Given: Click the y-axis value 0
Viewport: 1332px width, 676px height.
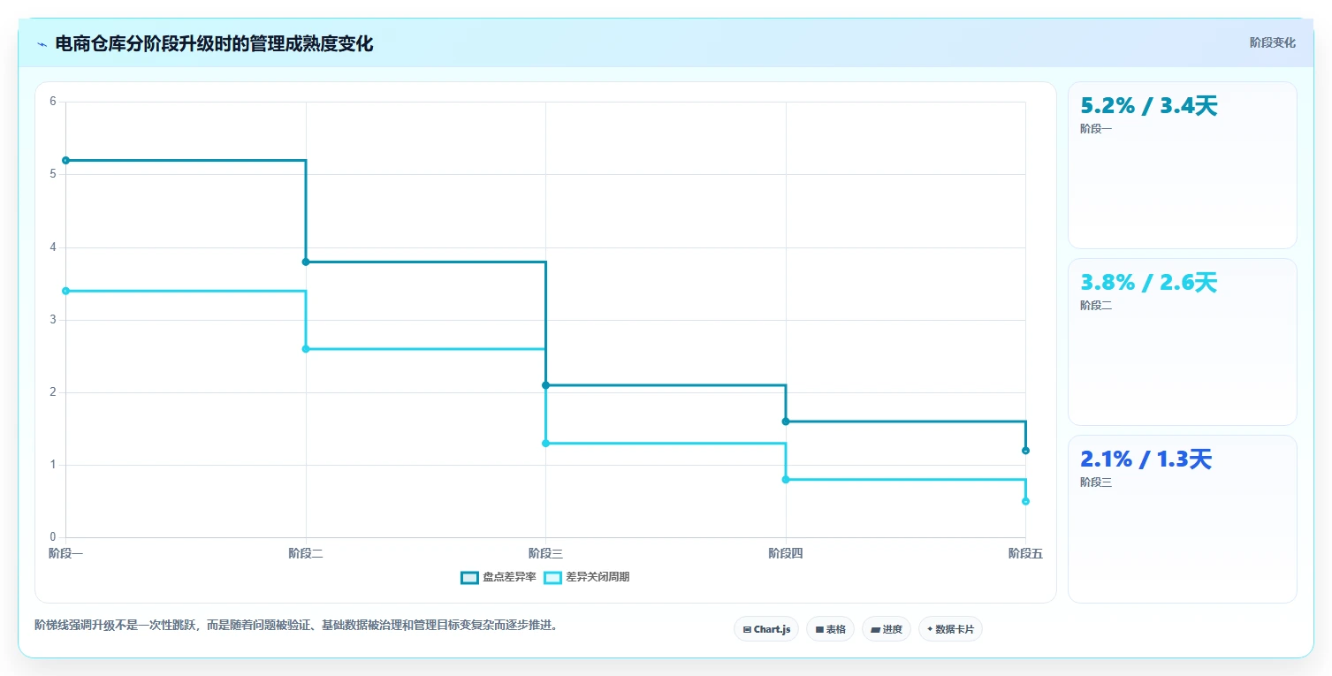Looking at the screenshot, I should [53, 537].
